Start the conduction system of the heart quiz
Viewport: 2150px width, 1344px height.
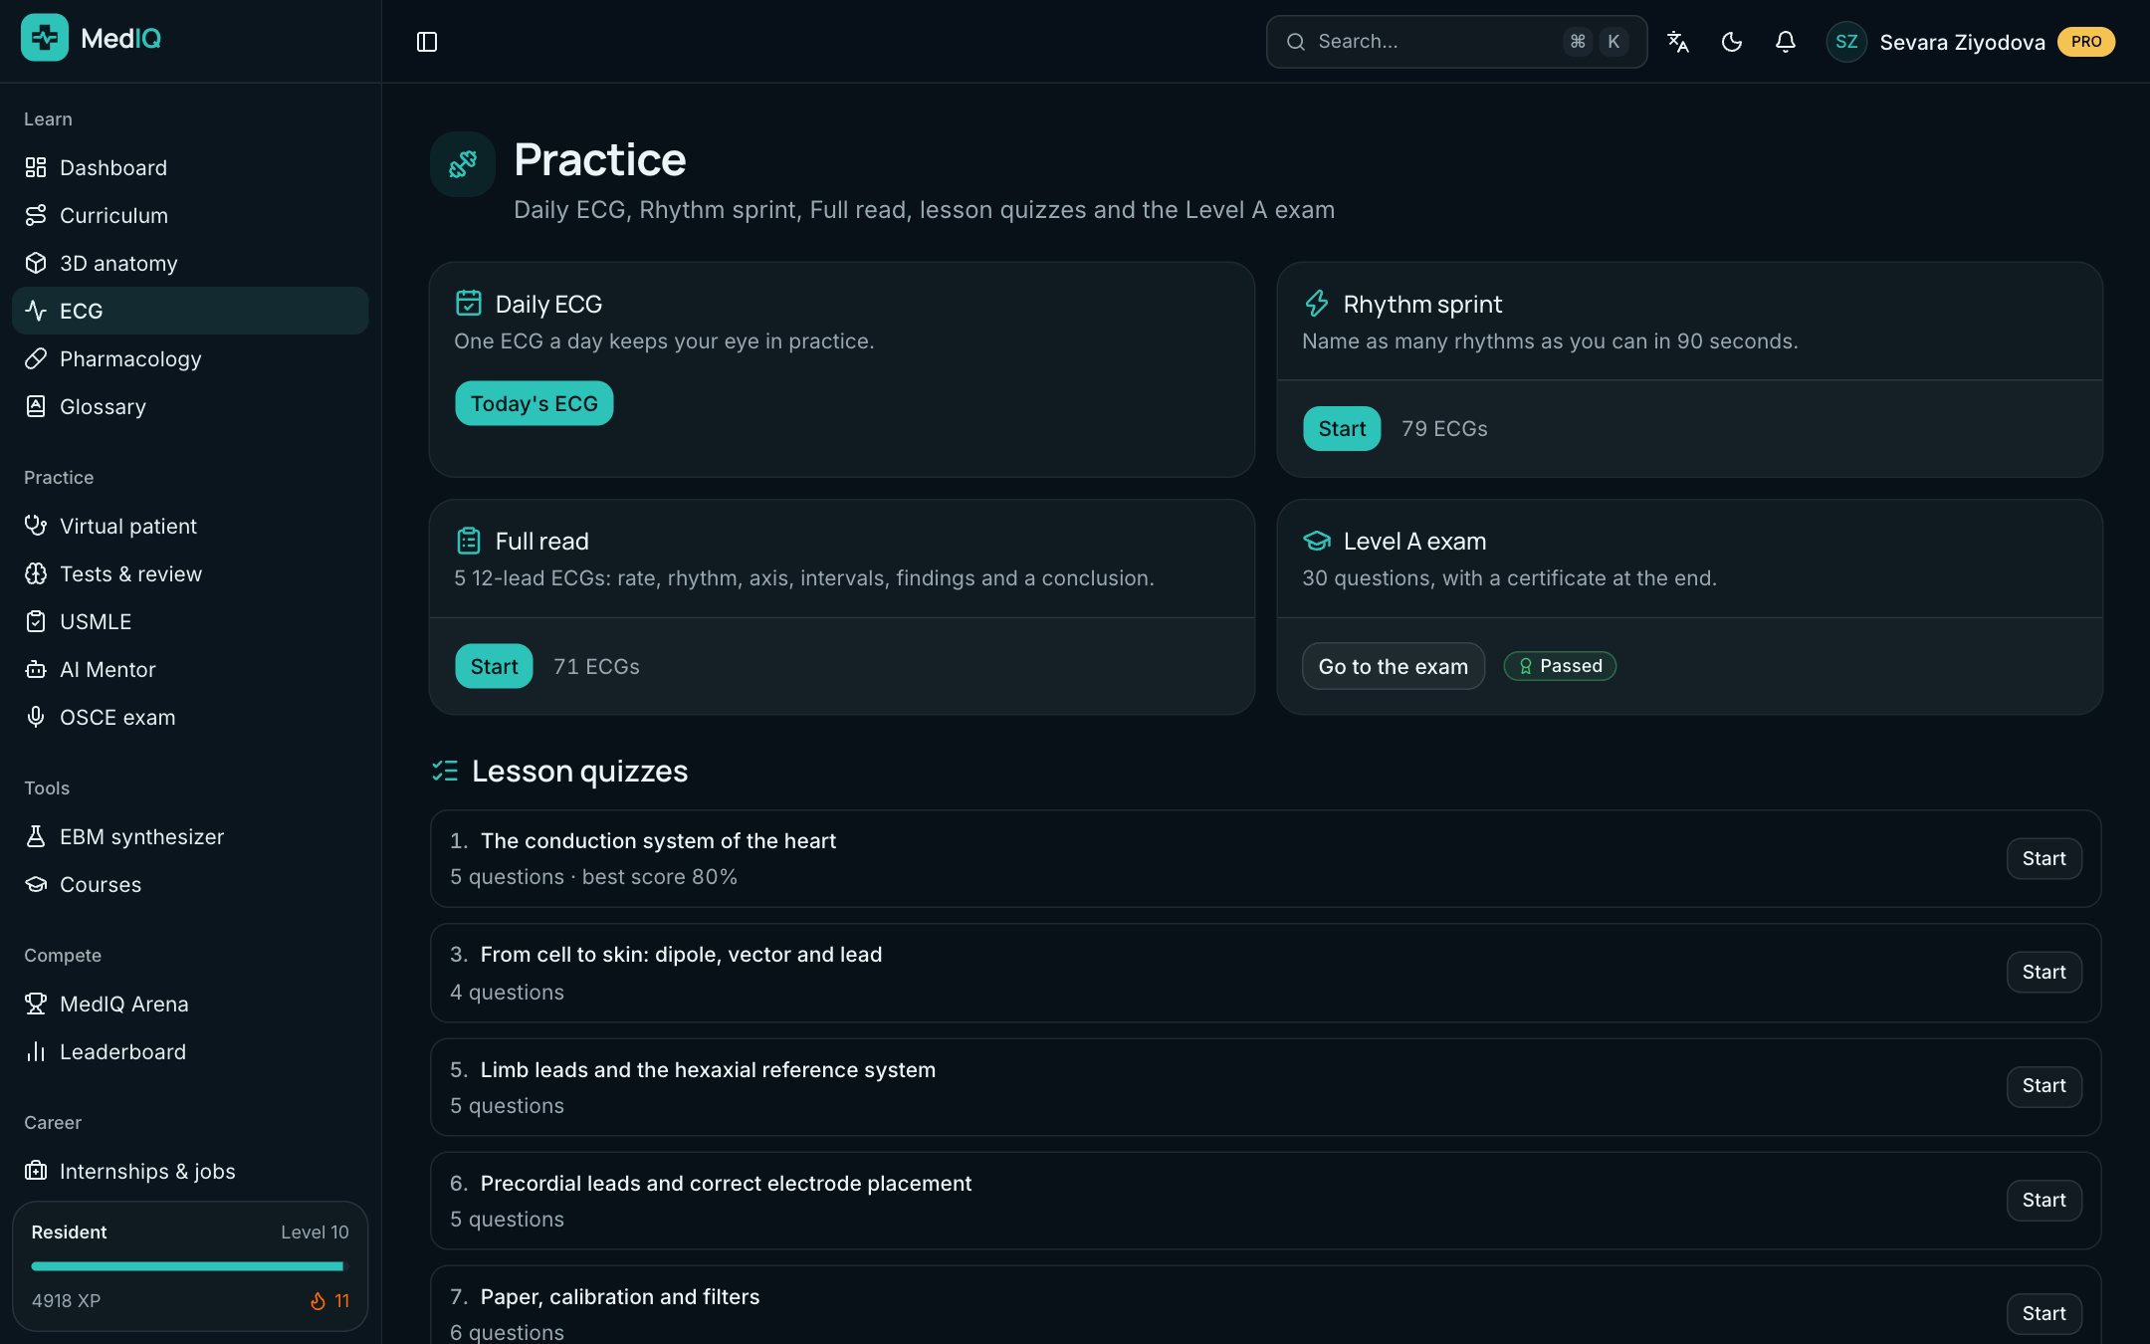point(2043,858)
